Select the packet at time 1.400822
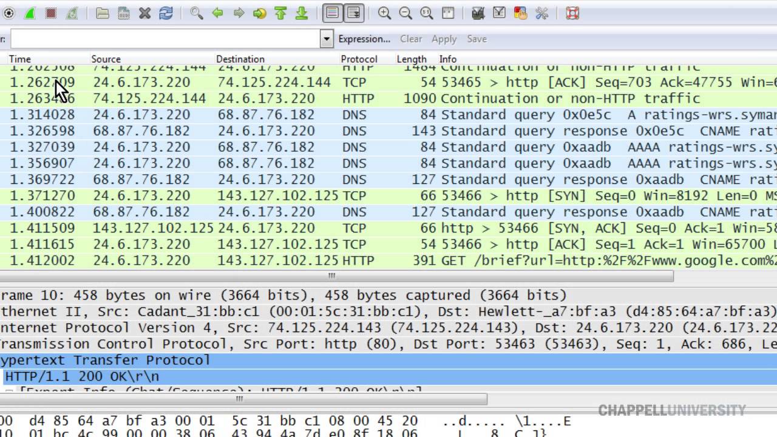 coord(388,212)
